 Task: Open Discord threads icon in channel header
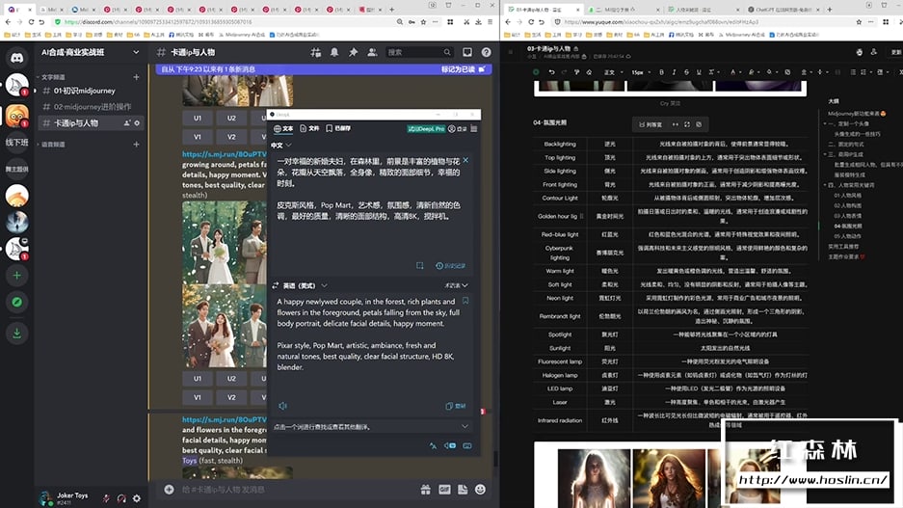[315, 52]
